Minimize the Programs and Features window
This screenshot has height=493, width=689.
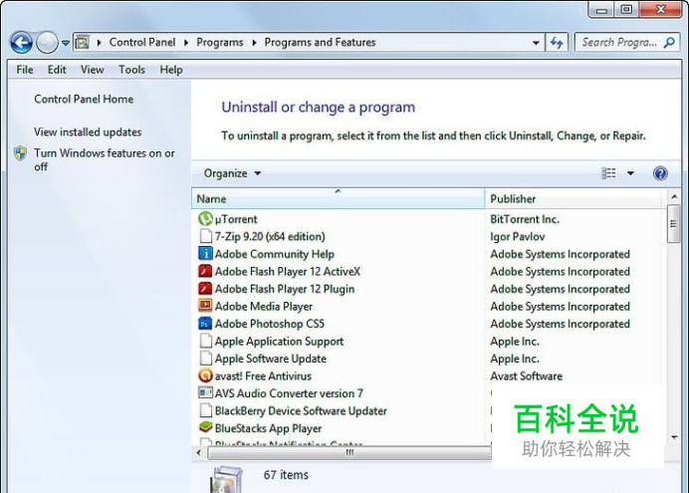tap(601, 10)
